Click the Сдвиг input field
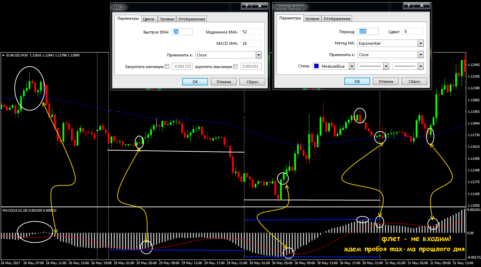The image size is (481, 267). pos(413,31)
